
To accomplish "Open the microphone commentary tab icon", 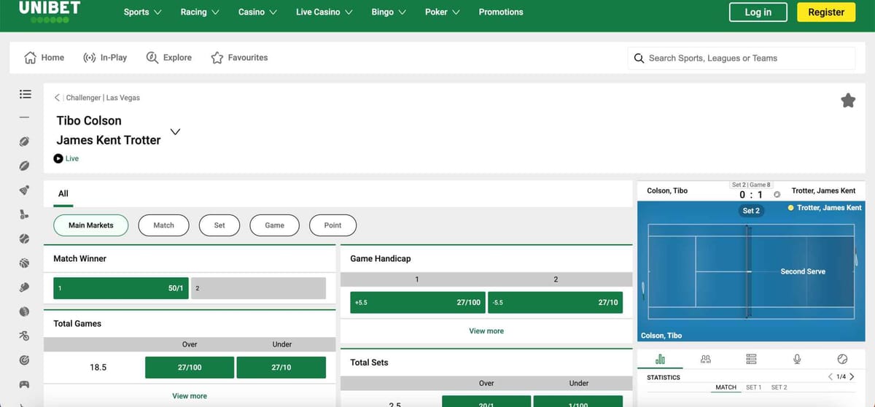I will [x=797, y=359].
